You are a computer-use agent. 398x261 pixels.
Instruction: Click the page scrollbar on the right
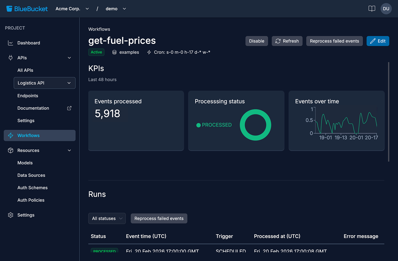pyautogui.click(x=389, y=112)
